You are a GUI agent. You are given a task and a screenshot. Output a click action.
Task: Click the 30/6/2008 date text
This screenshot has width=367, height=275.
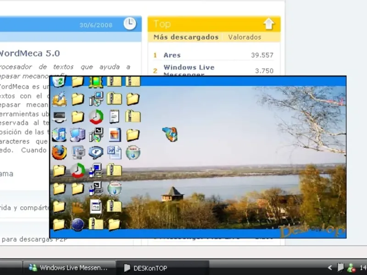coord(96,25)
